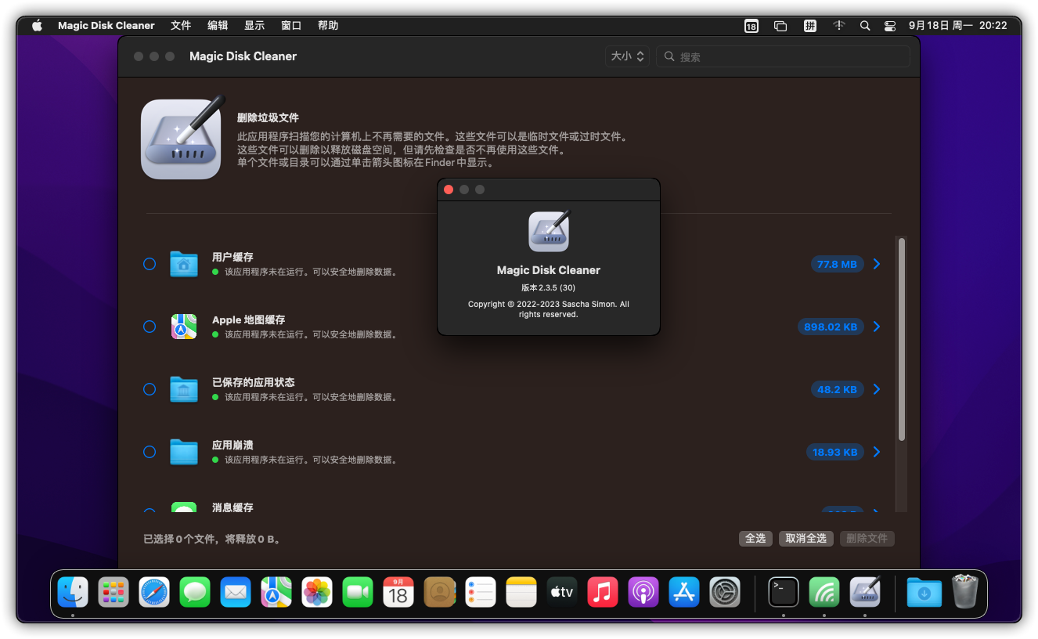Open Contacts from the Dock
Screen dimensions: 1038x639
pyautogui.click(x=439, y=592)
